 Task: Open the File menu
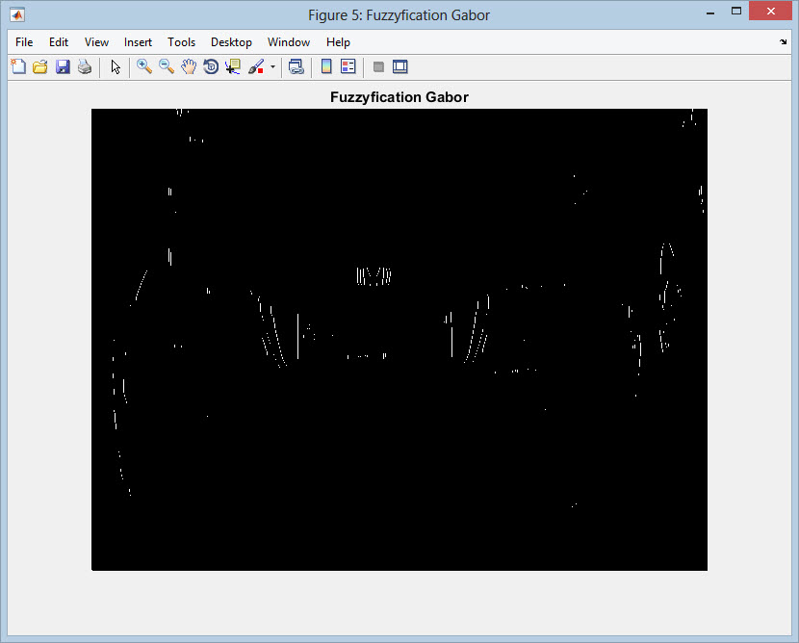[x=24, y=42]
